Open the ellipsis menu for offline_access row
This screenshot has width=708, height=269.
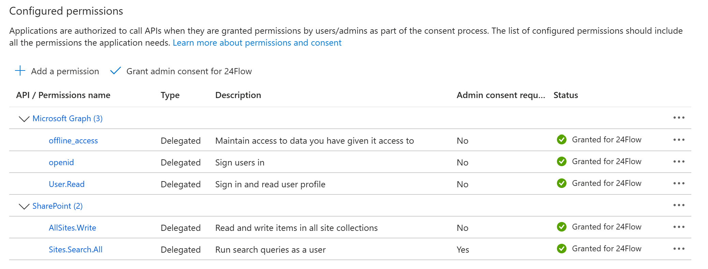click(679, 140)
